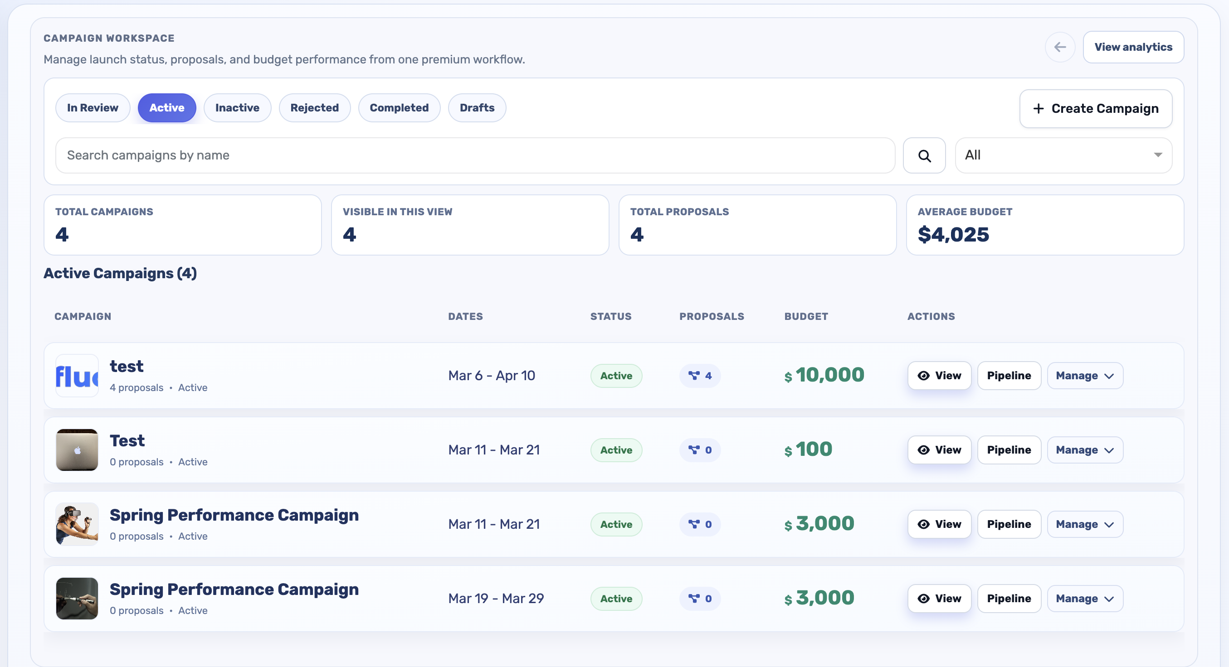The width and height of the screenshot is (1229, 667).
Task: Click the search magnifier icon
Action: click(924, 155)
